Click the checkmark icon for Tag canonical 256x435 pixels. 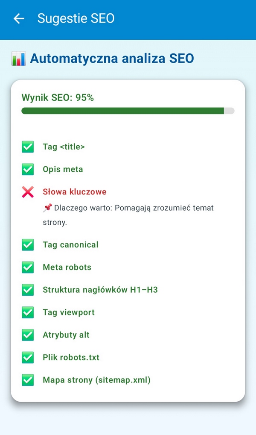[x=27, y=244]
